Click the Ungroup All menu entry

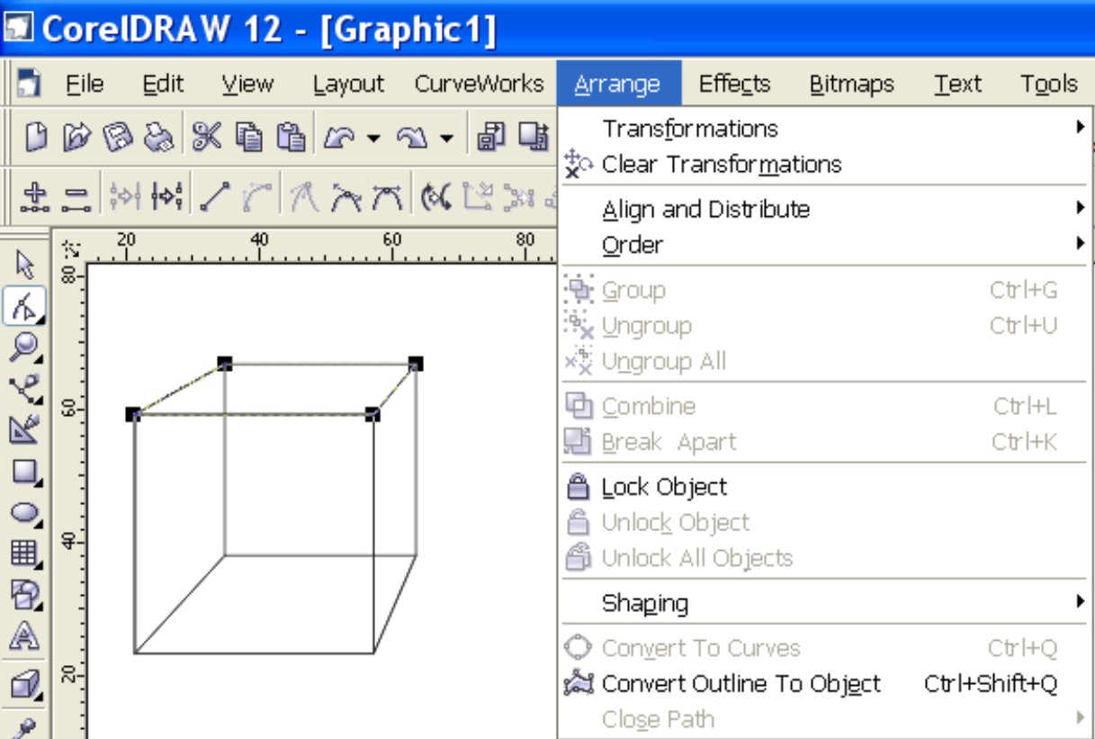pyautogui.click(x=824, y=362)
